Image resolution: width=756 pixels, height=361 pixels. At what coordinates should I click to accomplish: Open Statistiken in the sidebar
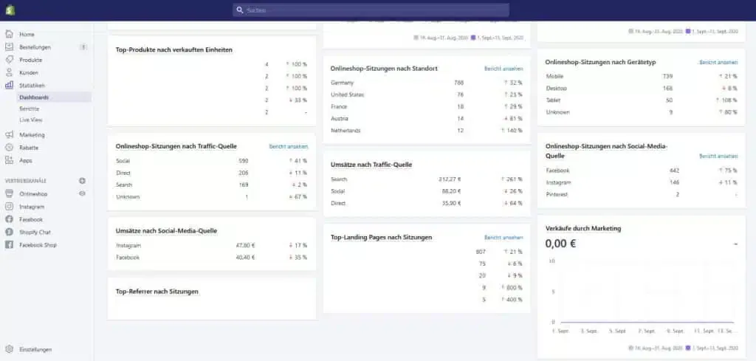click(32, 86)
